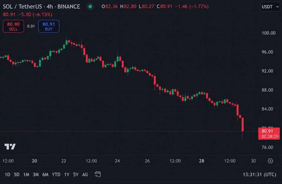Click the 80.91 BUY button
Screen dimensions: 282x184
[x=49, y=26]
